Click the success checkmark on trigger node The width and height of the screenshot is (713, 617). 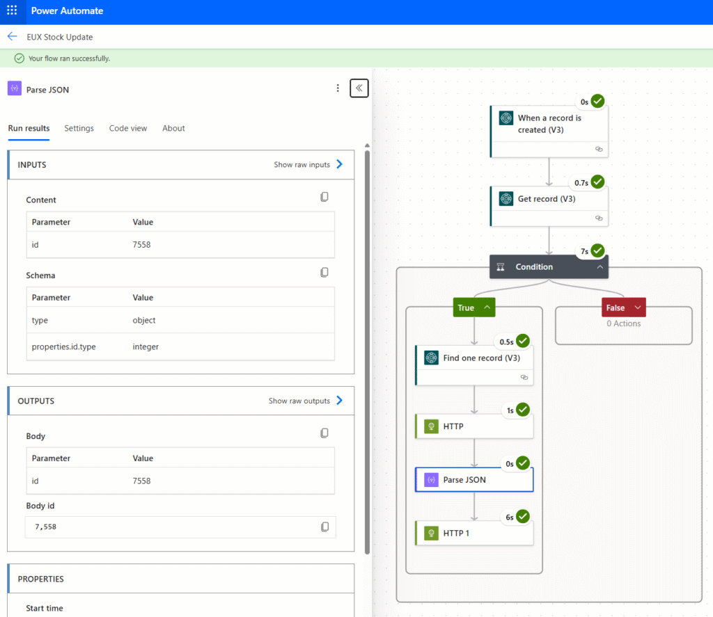click(597, 101)
